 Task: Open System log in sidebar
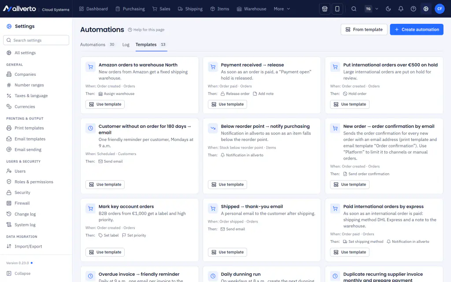tap(36, 225)
